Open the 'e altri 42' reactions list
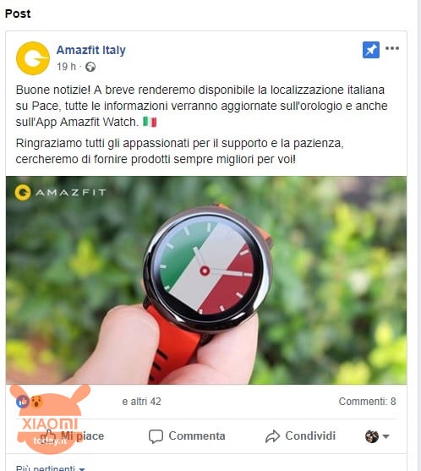421x471 pixels. tap(141, 402)
